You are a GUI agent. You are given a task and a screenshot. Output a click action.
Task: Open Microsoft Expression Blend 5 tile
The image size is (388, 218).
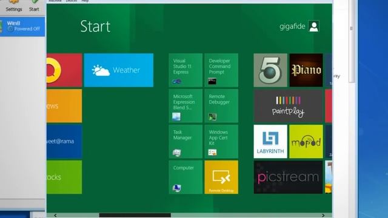pos(186,106)
